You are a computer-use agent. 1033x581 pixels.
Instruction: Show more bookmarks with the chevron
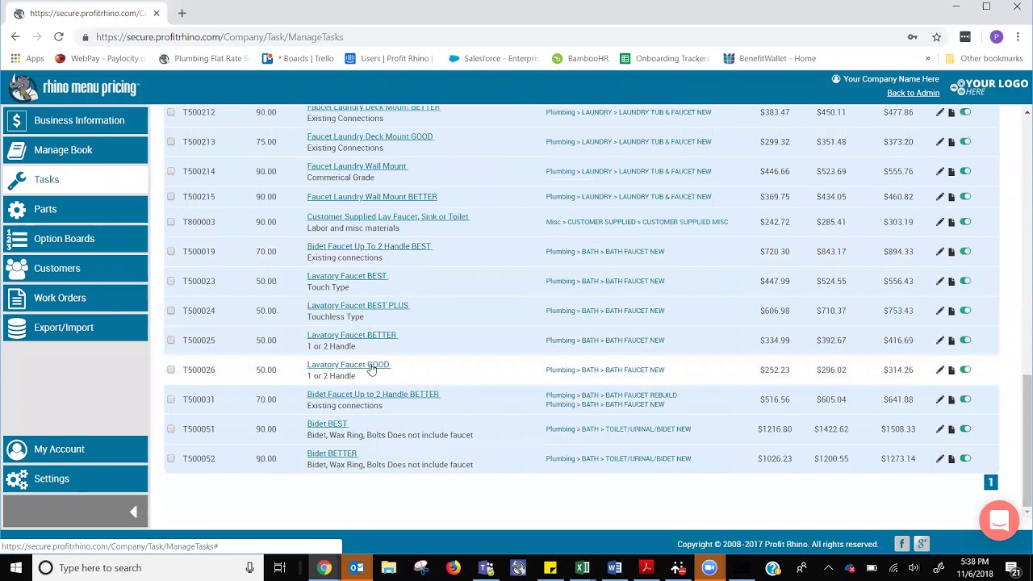927,58
